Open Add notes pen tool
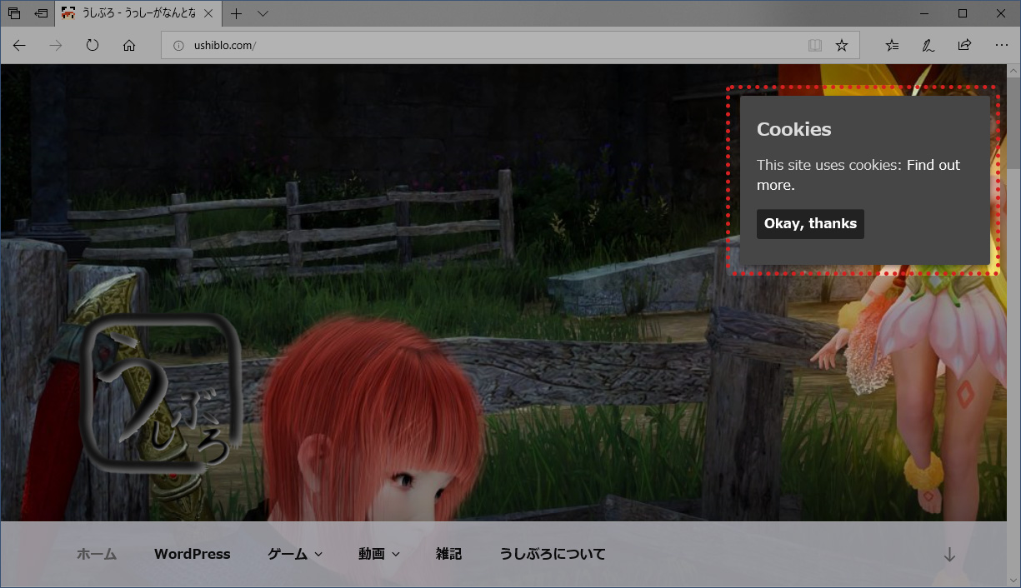The width and height of the screenshot is (1021, 588). point(928,46)
